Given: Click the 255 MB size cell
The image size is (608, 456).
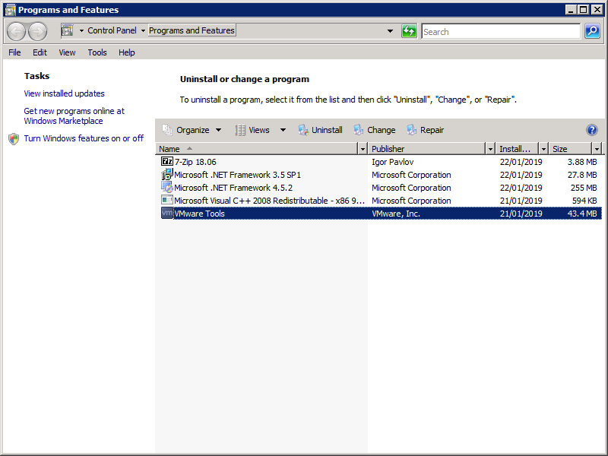Looking at the screenshot, I should pyautogui.click(x=584, y=188).
